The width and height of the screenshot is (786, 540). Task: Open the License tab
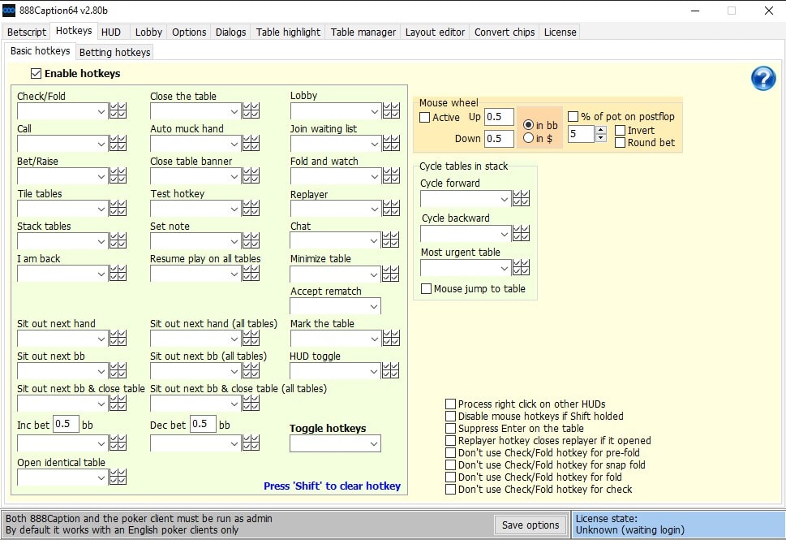point(560,32)
